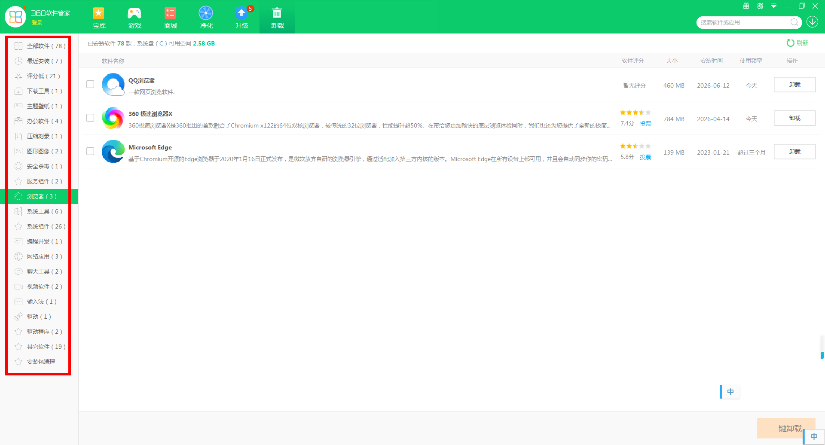Image resolution: width=825 pixels, height=445 pixels.
Task: Open the download manager arrow icon
Action: (812, 22)
